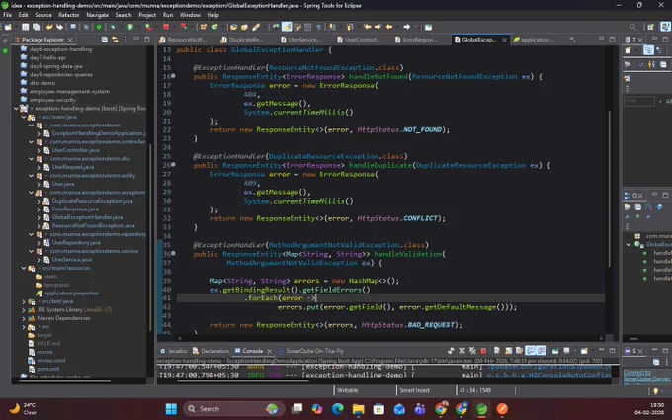
Task: Click the Save All icon in main toolbar
Action: (x=36, y=27)
